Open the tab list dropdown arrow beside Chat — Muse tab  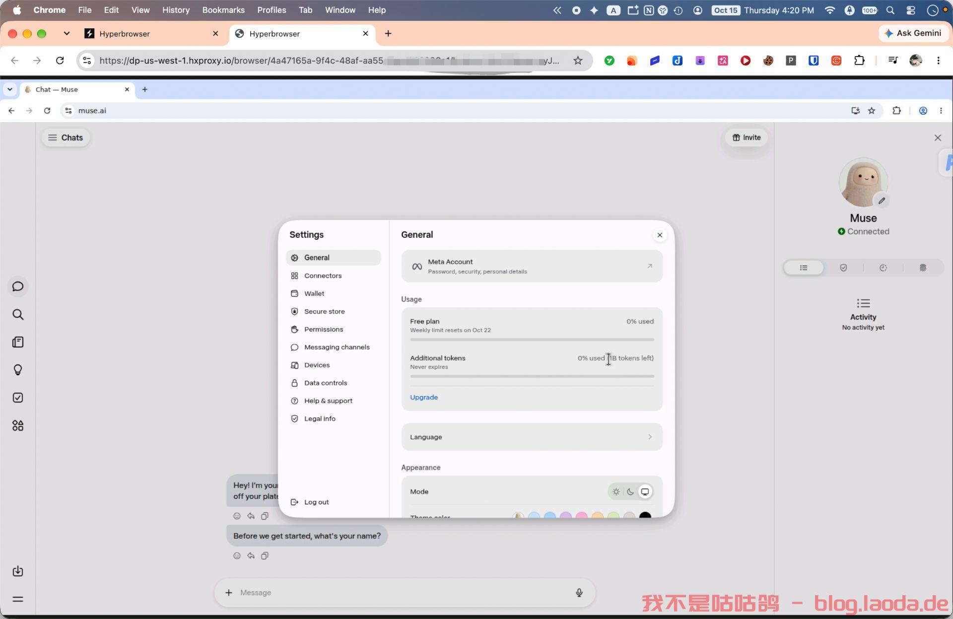(x=10, y=89)
